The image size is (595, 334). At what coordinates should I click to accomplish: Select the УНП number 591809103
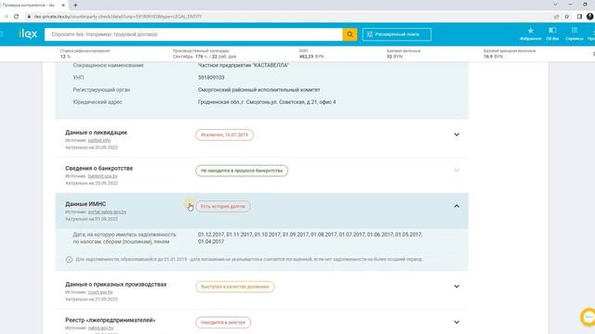click(x=211, y=77)
